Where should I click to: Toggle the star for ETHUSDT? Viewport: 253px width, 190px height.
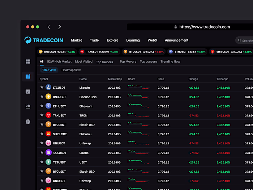point(42,106)
